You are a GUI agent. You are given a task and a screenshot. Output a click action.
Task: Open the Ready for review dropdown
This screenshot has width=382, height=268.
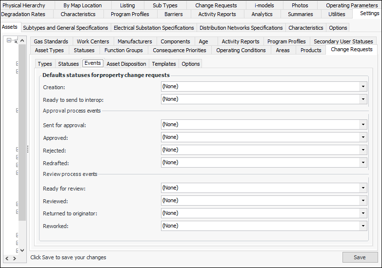pos(363,188)
